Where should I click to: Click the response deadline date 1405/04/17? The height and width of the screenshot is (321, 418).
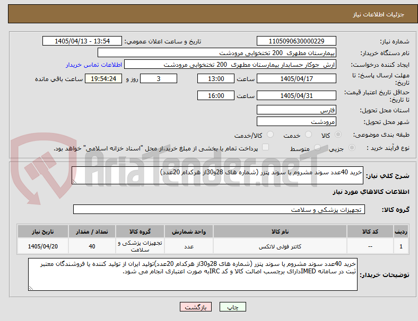tap(297, 78)
